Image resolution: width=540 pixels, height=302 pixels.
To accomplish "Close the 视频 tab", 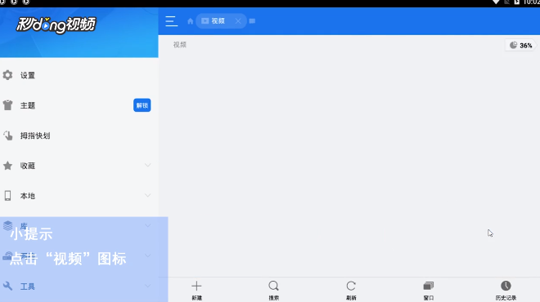I will coord(238,21).
